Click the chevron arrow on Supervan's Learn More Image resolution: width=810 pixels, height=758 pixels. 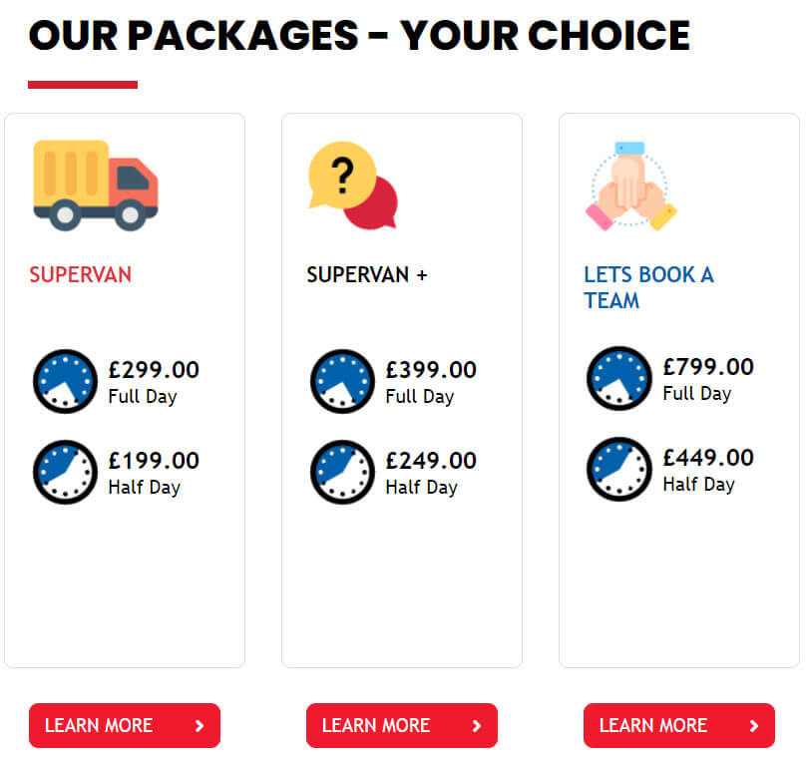tap(200, 726)
